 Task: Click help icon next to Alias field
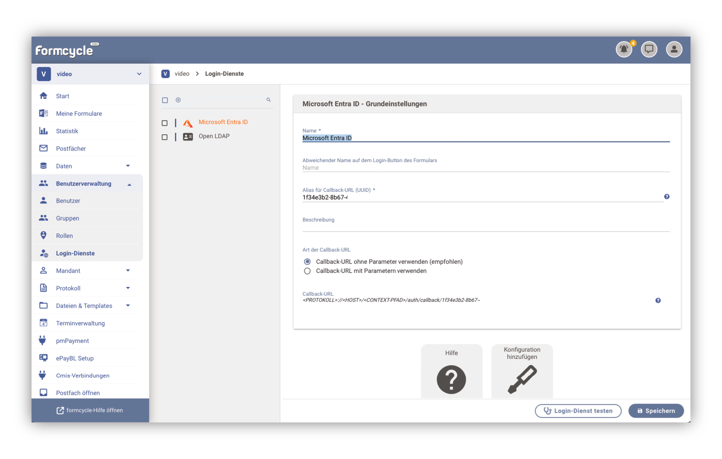point(667,197)
